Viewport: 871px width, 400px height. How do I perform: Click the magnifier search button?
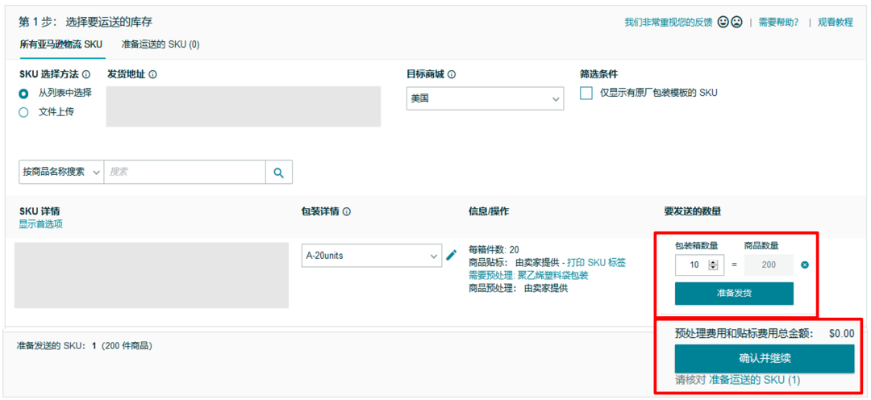[279, 172]
